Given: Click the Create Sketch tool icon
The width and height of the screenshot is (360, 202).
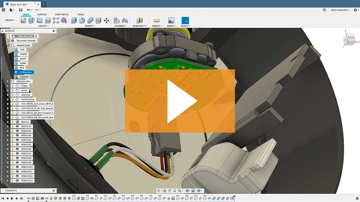Looking at the screenshot, I should pyautogui.click(x=23, y=20).
